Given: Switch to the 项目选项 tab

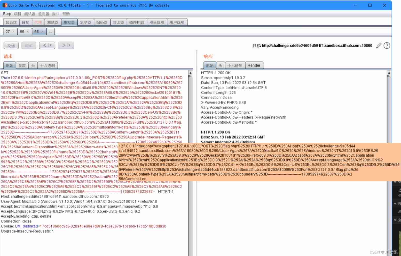Looking at the screenshot, I should [x=157, y=22].
